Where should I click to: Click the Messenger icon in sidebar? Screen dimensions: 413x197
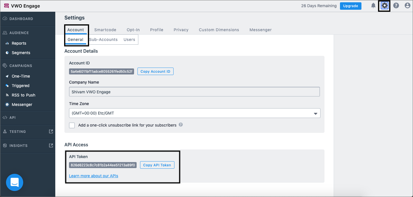point(7,105)
